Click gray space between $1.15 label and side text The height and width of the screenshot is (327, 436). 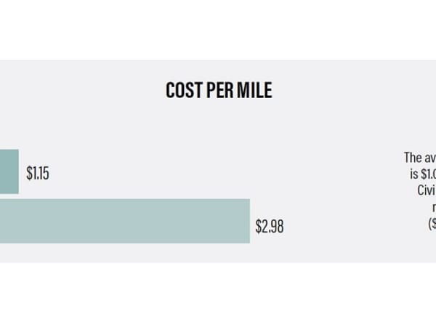pyautogui.click(x=218, y=174)
